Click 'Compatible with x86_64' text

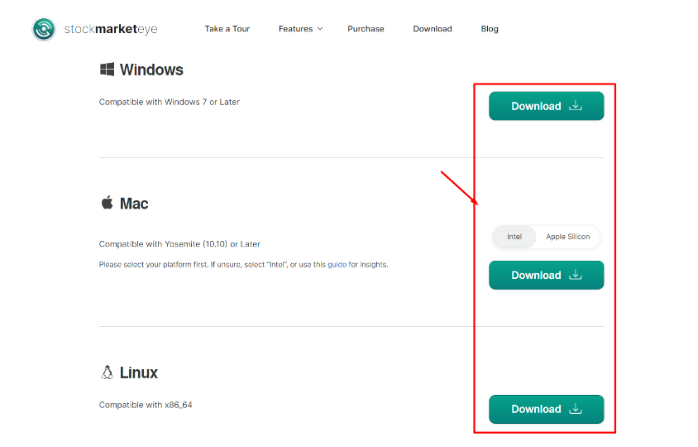click(x=146, y=405)
